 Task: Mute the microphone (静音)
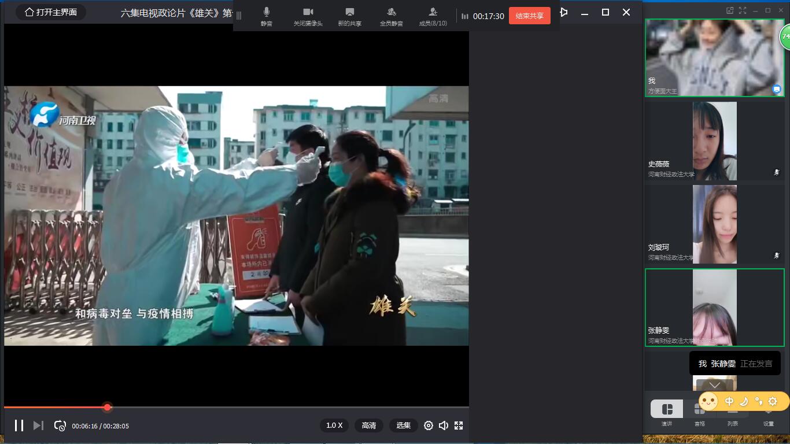[266, 16]
